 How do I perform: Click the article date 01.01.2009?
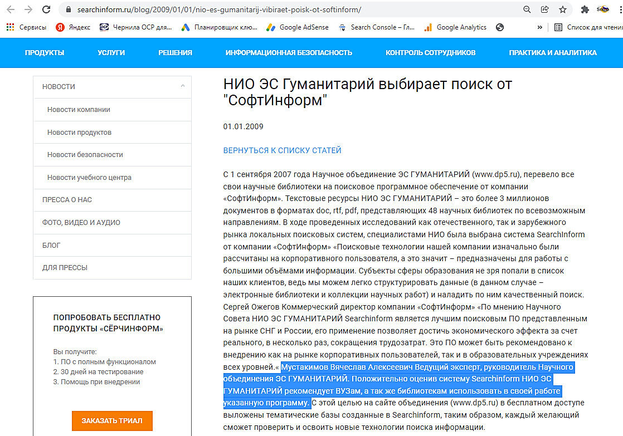[243, 126]
